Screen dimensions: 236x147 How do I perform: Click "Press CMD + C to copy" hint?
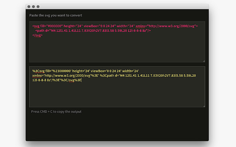[56, 111]
